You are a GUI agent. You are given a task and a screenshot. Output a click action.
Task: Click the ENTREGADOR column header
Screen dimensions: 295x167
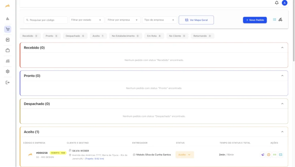click(140, 143)
